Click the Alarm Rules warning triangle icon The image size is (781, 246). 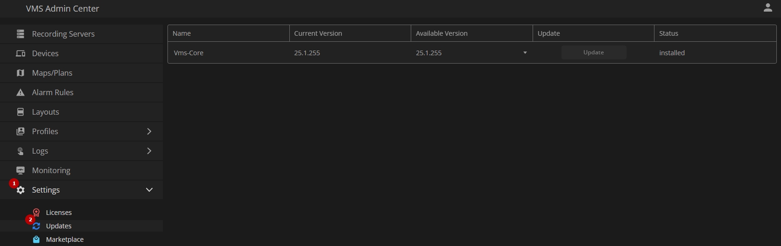[x=20, y=92]
